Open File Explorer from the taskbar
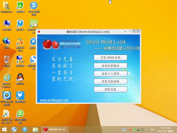This screenshot has height=133, width=177. (35, 129)
